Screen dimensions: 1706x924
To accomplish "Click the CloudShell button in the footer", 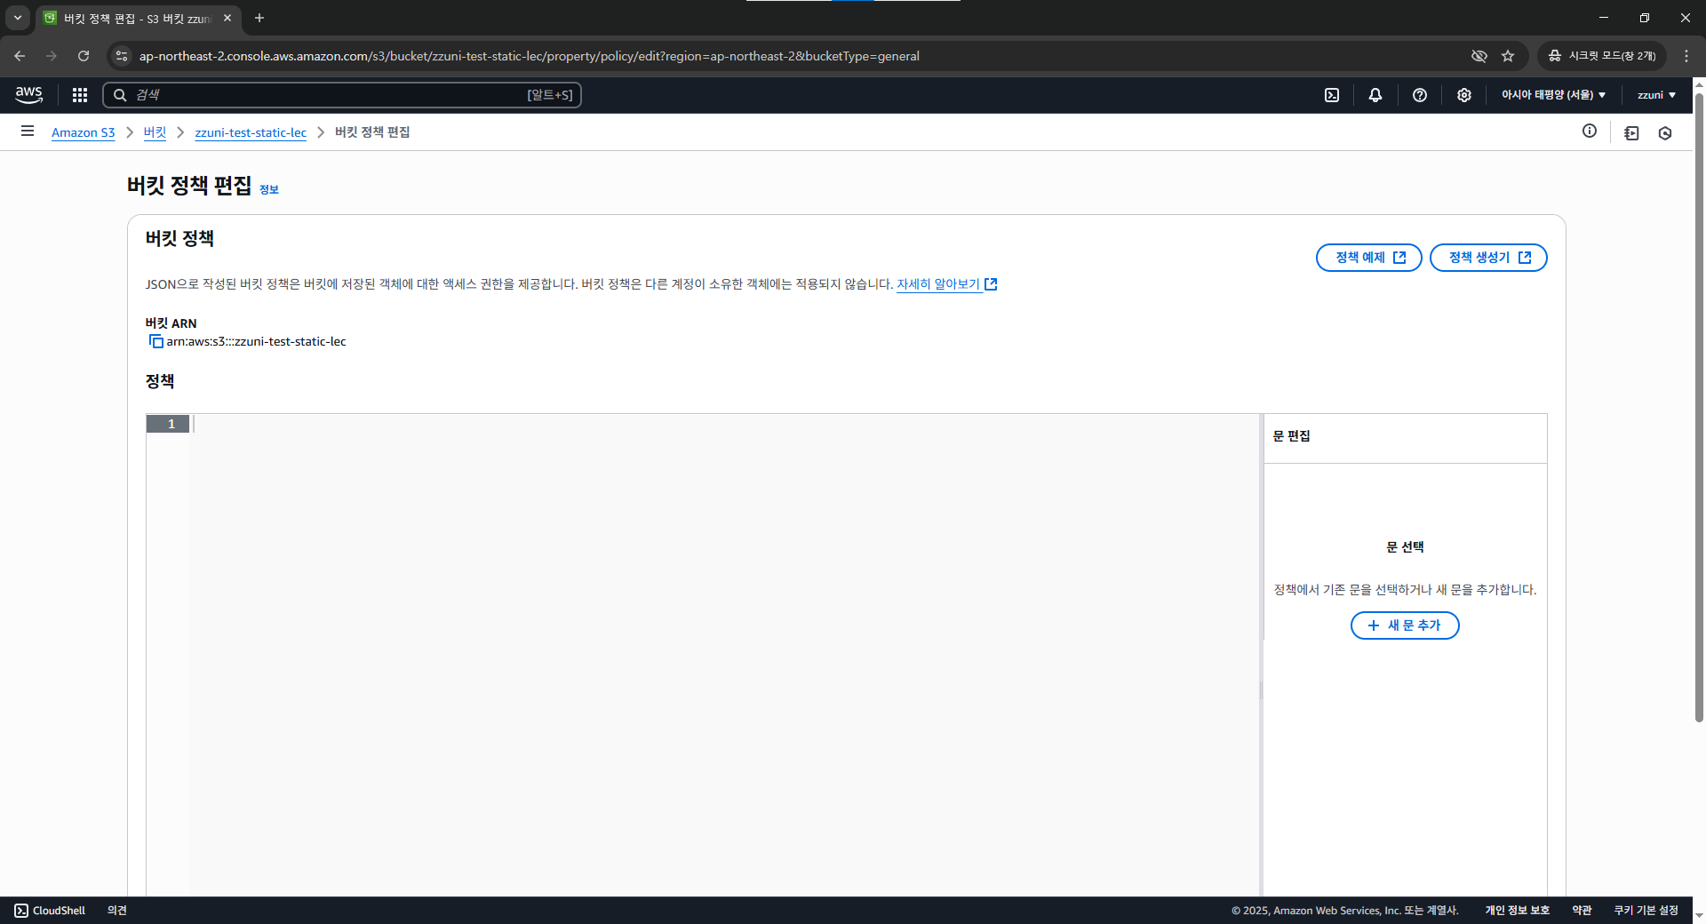I will click(x=50, y=911).
